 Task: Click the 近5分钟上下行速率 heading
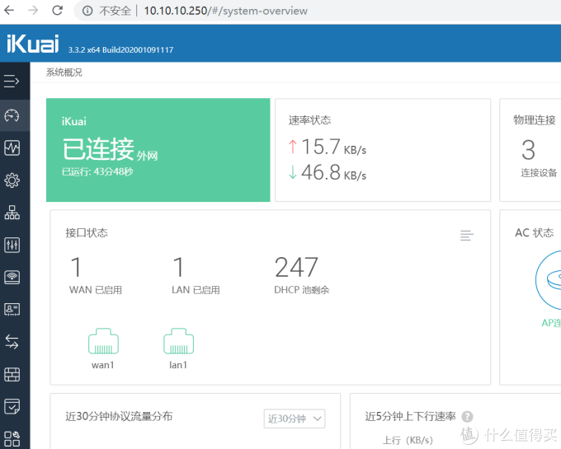pos(410,417)
